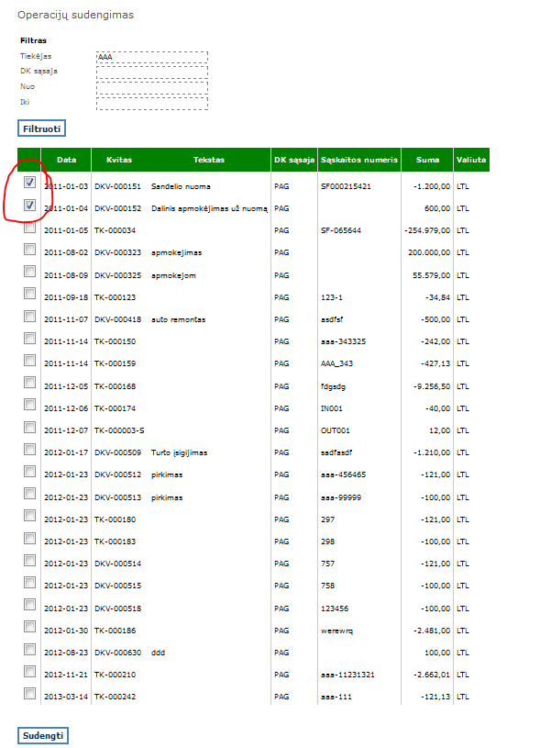Click the Iki date filter field
This screenshot has height=748, width=540.
point(152,103)
